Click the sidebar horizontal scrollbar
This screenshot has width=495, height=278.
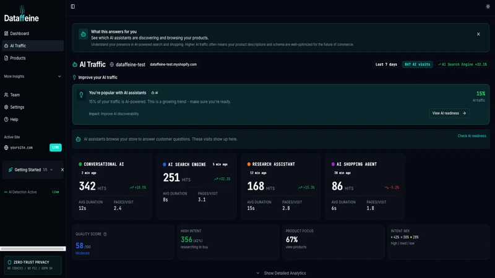coord(32,249)
